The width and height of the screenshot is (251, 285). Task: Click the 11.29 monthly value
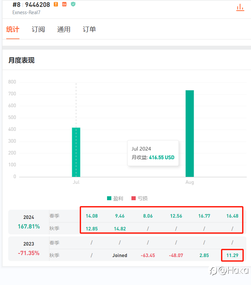233,255
